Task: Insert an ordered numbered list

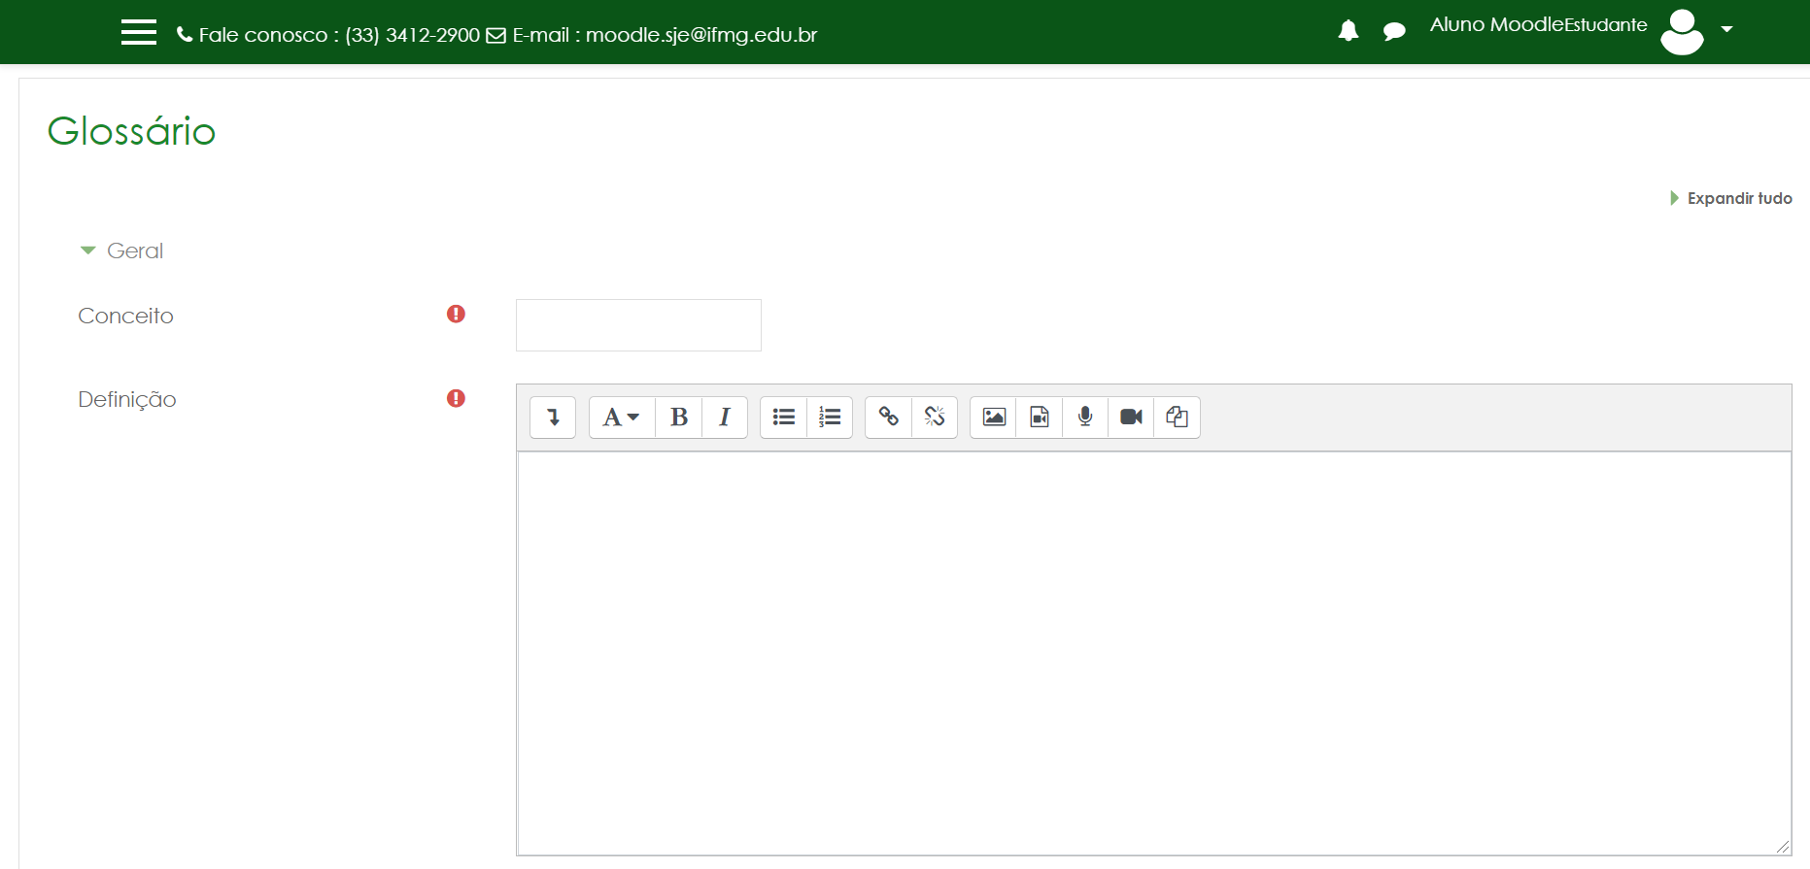Action: point(830,418)
